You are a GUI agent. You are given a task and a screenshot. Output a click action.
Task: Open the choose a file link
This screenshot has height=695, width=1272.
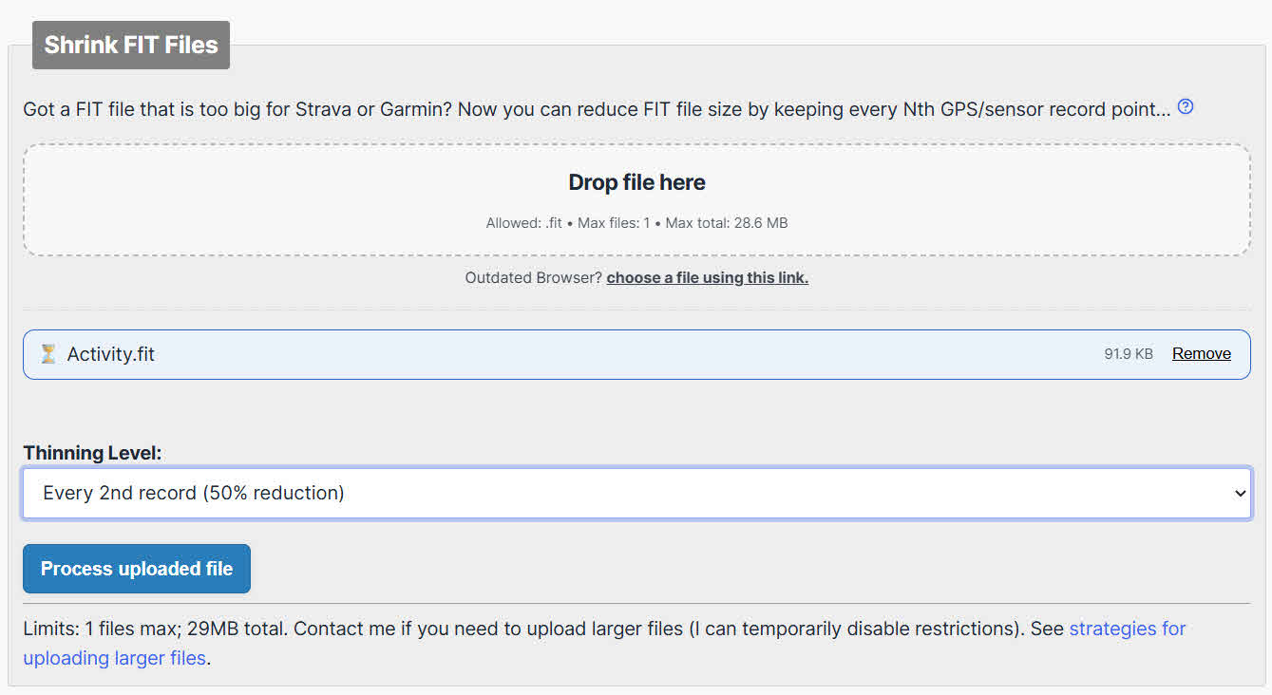[x=707, y=276]
